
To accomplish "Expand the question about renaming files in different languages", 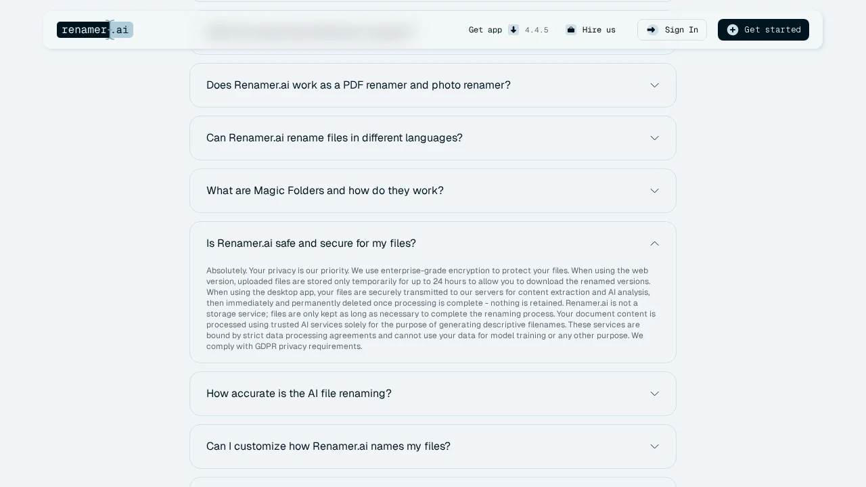I will [433, 138].
